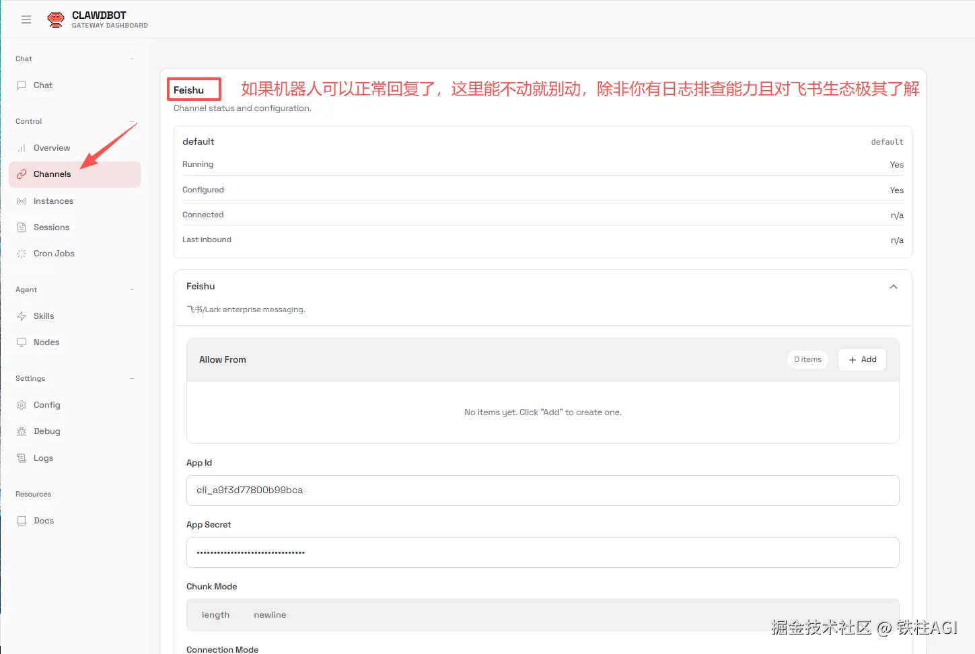Click the Overview bar chart icon

(x=22, y=148)
